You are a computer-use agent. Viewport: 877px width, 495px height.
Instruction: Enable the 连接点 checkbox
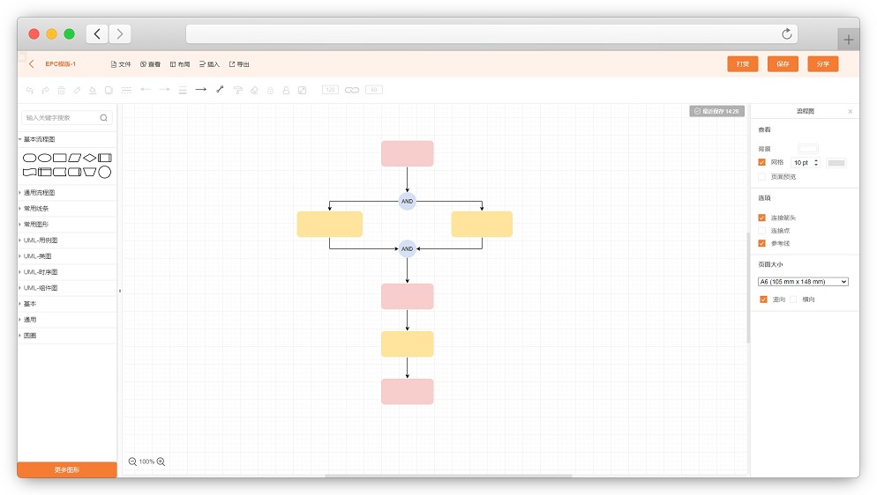pyautogui.click(x=762, y=231)
